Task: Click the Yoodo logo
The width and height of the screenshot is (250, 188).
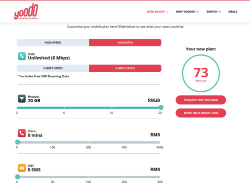Action: click(26, 11)
